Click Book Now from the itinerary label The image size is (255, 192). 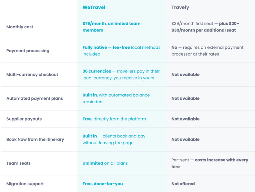tap(35, 140)
